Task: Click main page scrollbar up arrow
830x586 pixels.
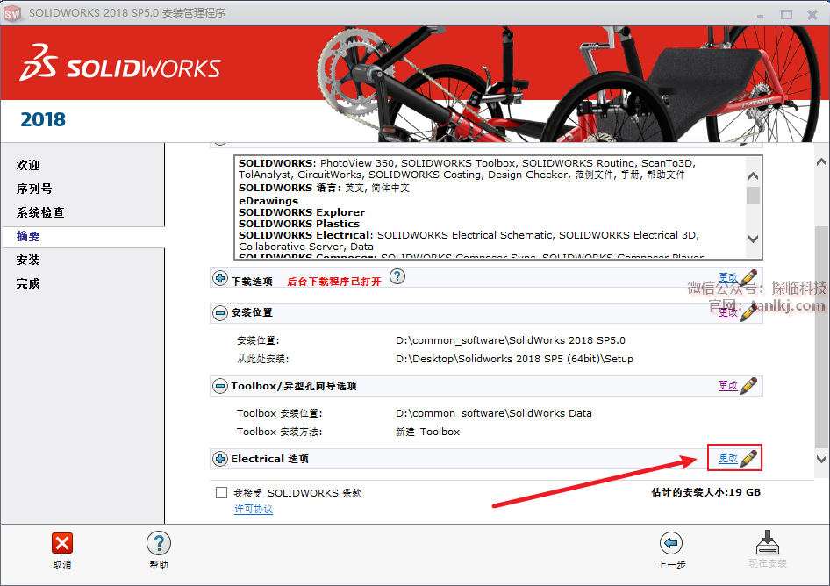Action: [821, 162]
